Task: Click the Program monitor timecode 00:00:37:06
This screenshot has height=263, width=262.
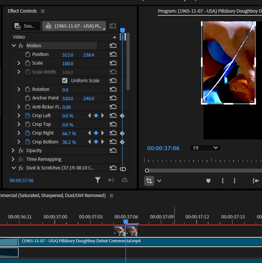Action: pyautogui.click(x=163, y=148)
